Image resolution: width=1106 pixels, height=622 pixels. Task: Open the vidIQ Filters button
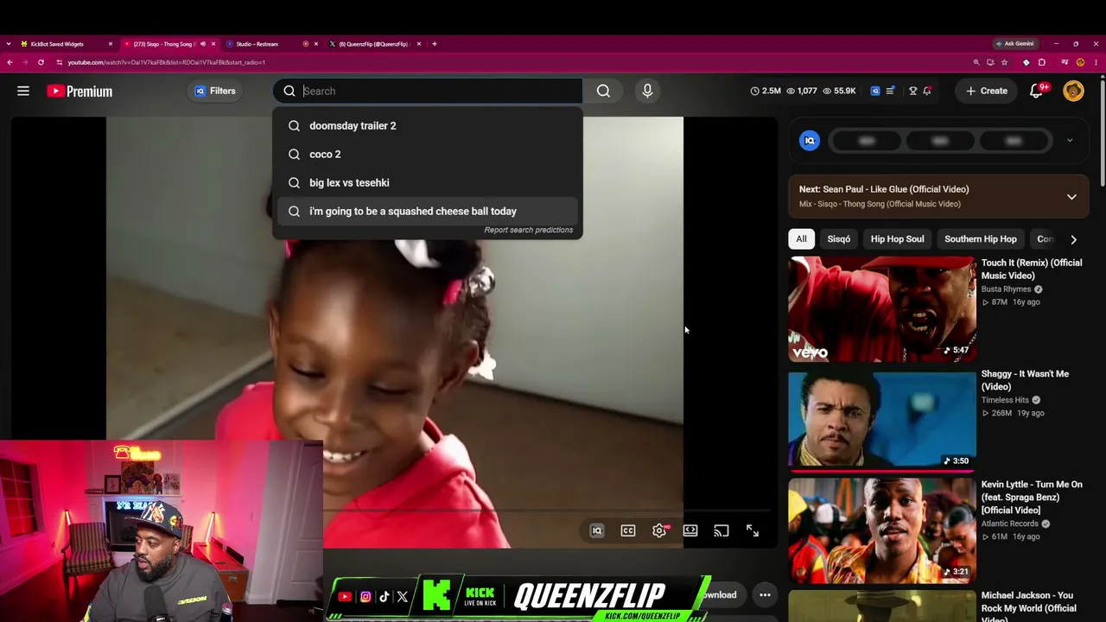click(x=214, y=91)
